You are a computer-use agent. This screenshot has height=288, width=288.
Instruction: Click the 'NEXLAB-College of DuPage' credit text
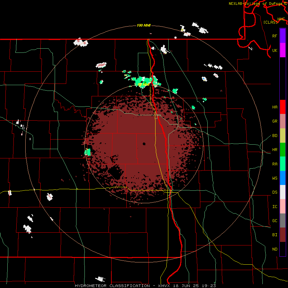[256, 4]
